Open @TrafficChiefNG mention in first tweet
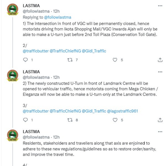The image size is (165, 166). 65,51
